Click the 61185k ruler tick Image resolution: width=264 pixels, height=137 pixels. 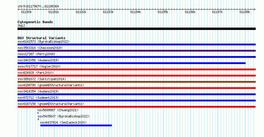(163, 12)
